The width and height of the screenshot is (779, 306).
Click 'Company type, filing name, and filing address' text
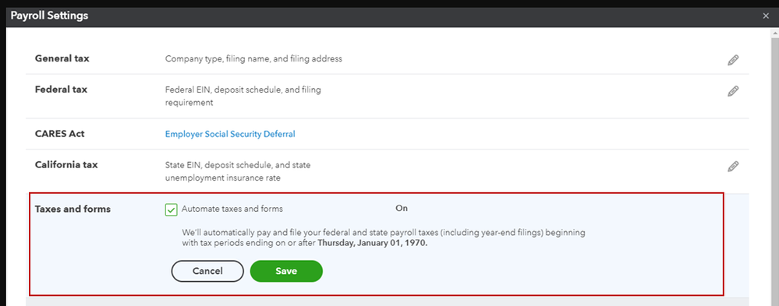pyautogui.click(x=253, y=58)
